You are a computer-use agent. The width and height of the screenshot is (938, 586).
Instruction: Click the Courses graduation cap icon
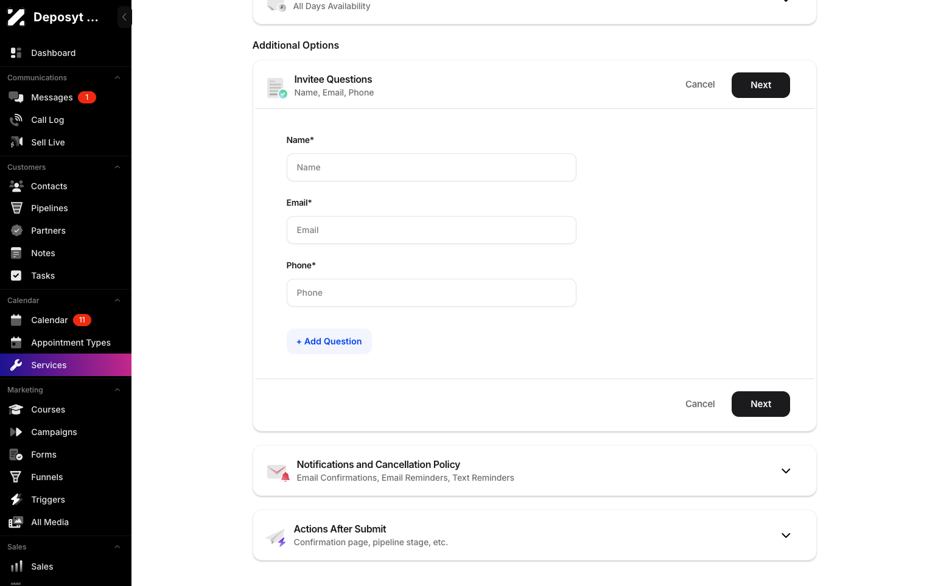(16, 410)
